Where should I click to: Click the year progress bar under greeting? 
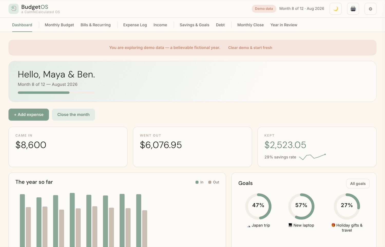coord(56,93)
